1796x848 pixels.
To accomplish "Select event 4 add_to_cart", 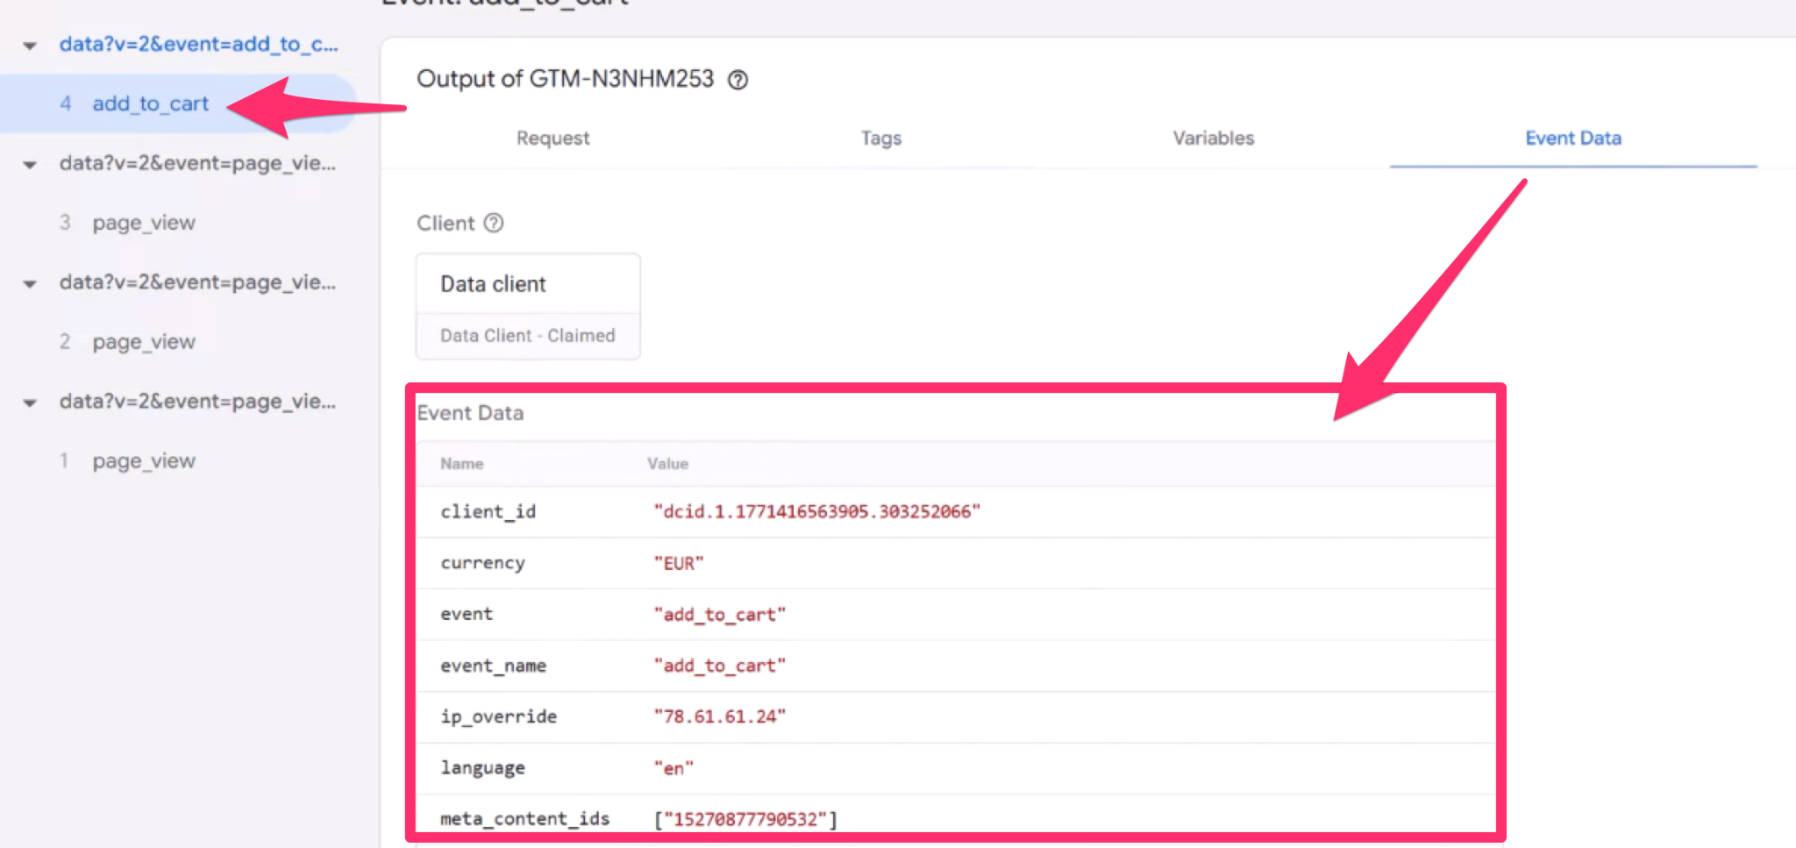I will (150, 103).
